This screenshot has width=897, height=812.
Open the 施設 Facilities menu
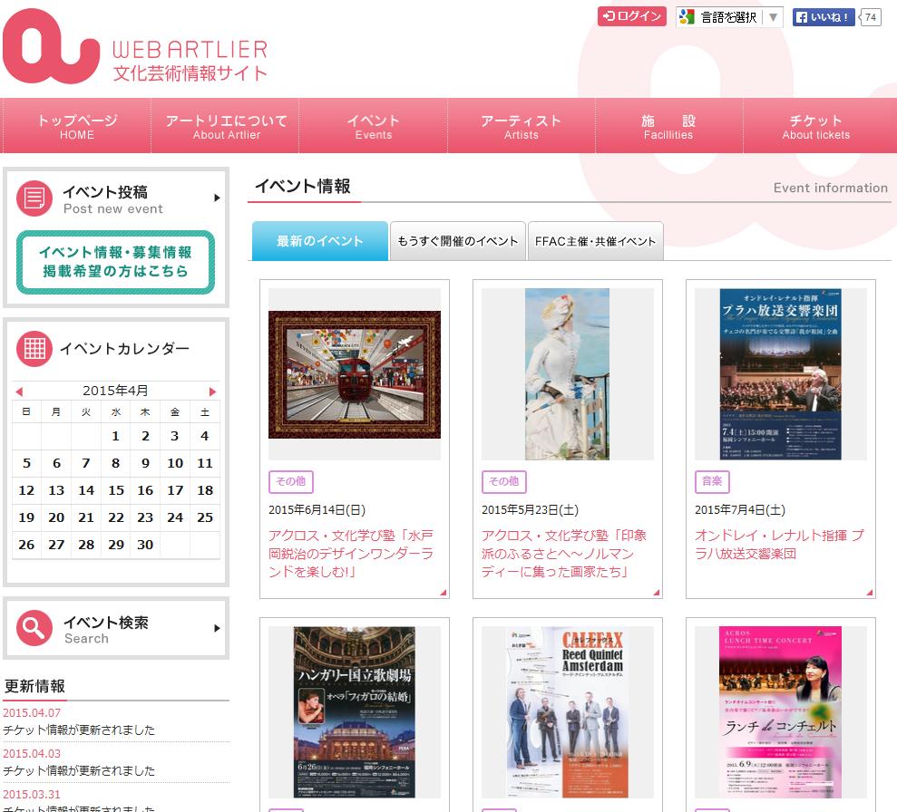tap(668, 126)
